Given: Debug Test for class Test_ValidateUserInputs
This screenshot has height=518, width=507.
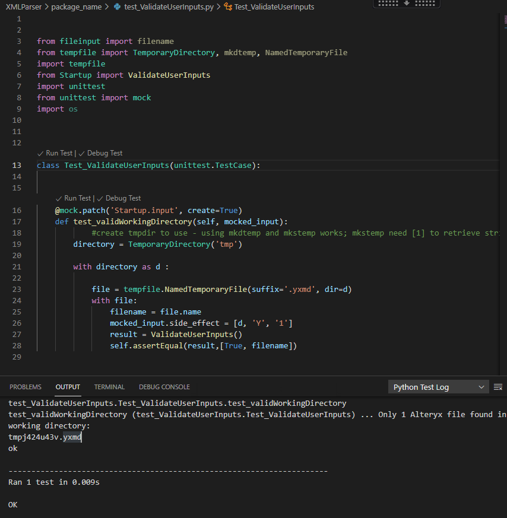Looking at the screenshot, I should 104,153.
